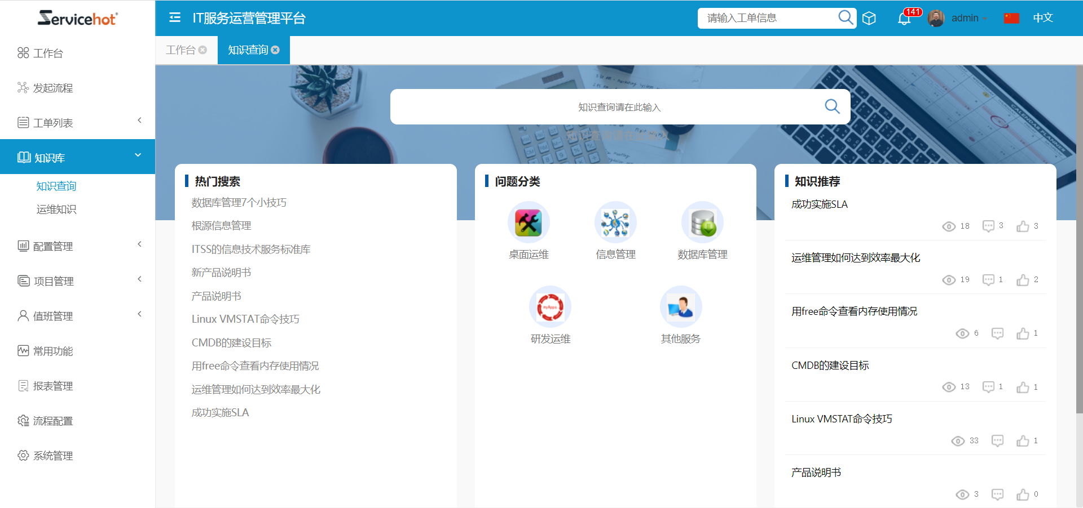The width and height of the screenshot is (1083, 508).
Task: Like the 运维管理如何达到效率最大化 article
Action: (1023, 280)
